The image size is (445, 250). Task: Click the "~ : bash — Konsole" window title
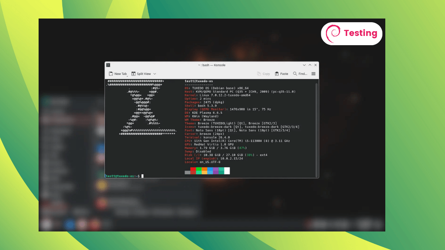click(x=211, y=65)
